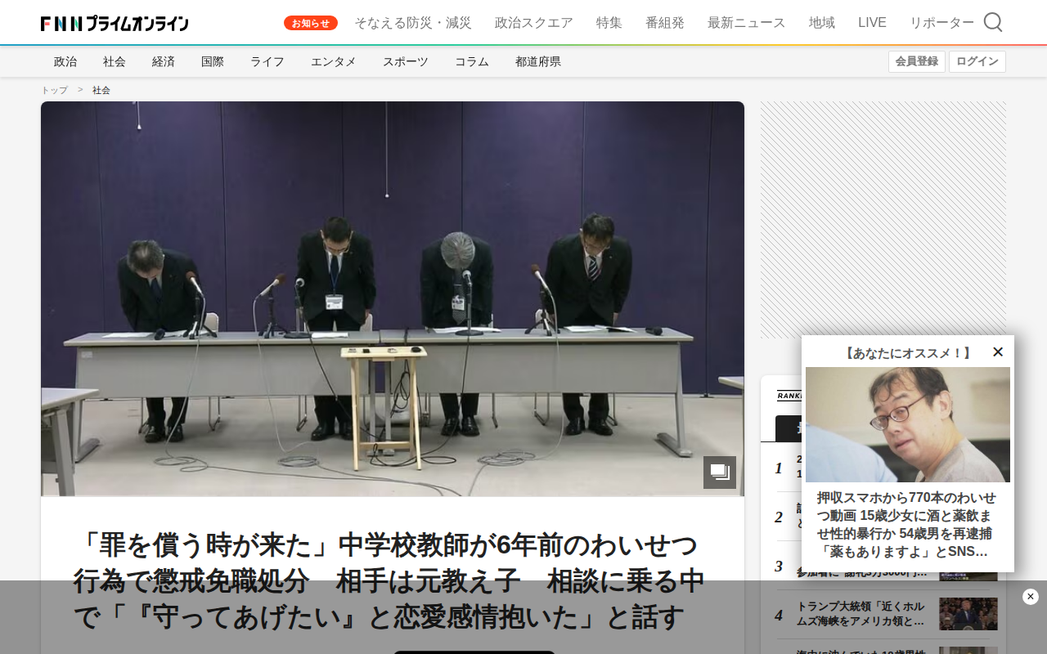Select the 政治 category tab
Screen dimensions: 1047x654
(65, 61)
